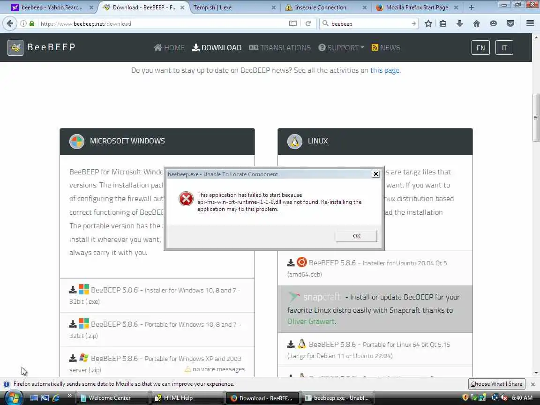Click the red error icon in dialog
This screenshot has height=405, width=540.
186,199
